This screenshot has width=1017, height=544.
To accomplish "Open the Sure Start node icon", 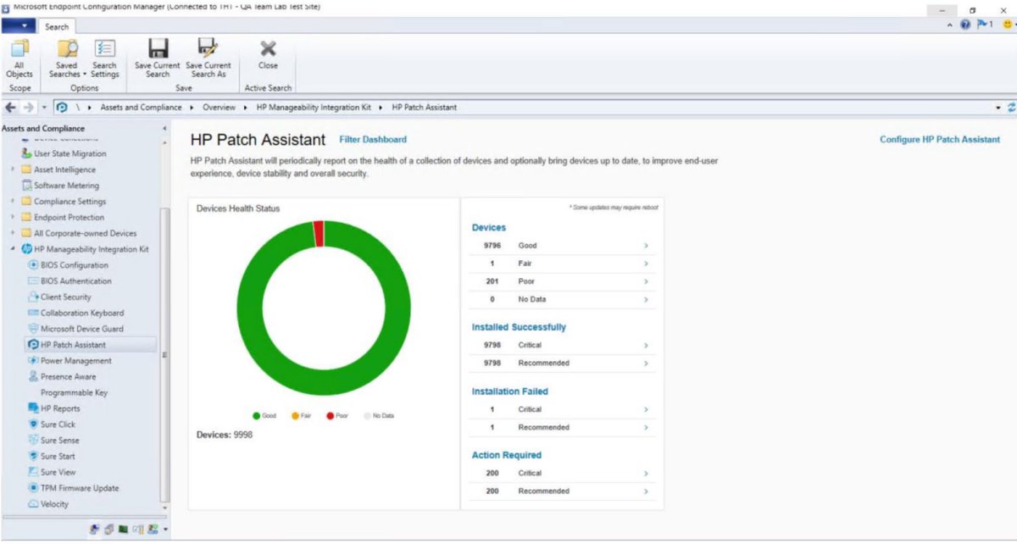I will click(34, 456).
